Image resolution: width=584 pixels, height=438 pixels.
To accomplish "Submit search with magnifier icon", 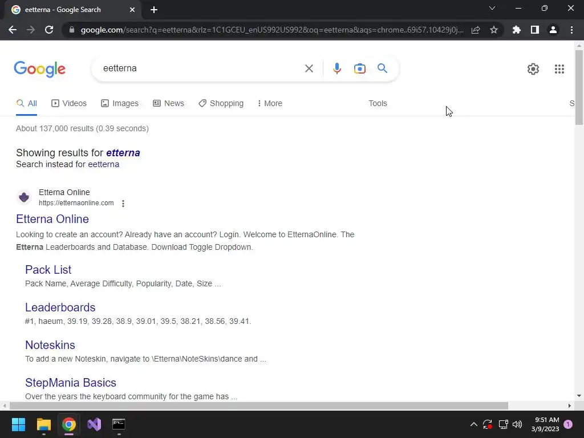I will click(x=382, y=68).
